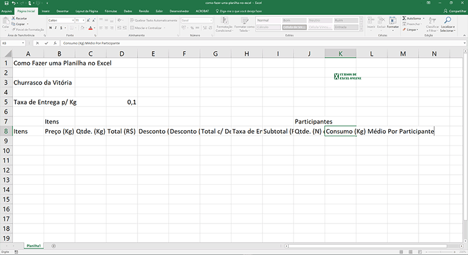Click cell A1 'Como Fazer uma Planilha no Excel'
The width and height of the screenshot is (468, 255).
(63, 63)
